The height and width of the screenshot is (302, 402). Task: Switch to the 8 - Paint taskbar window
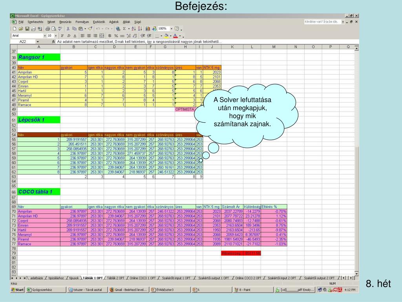point(253,290)
